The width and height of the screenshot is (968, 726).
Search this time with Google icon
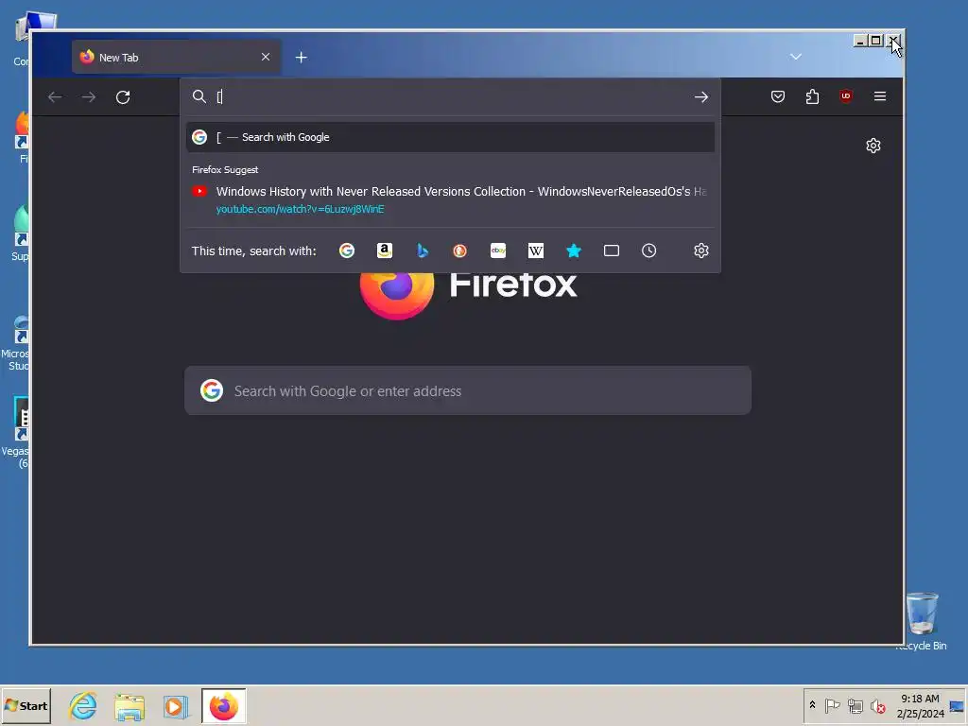(347, 251)
